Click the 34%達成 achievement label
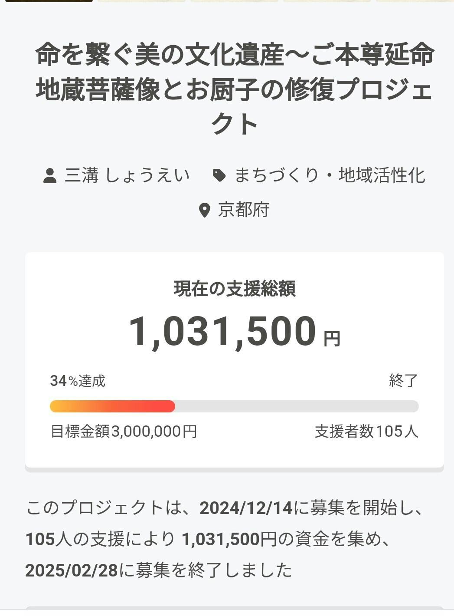Viewport: 454px width, 616px height. [x=78, y=381]
